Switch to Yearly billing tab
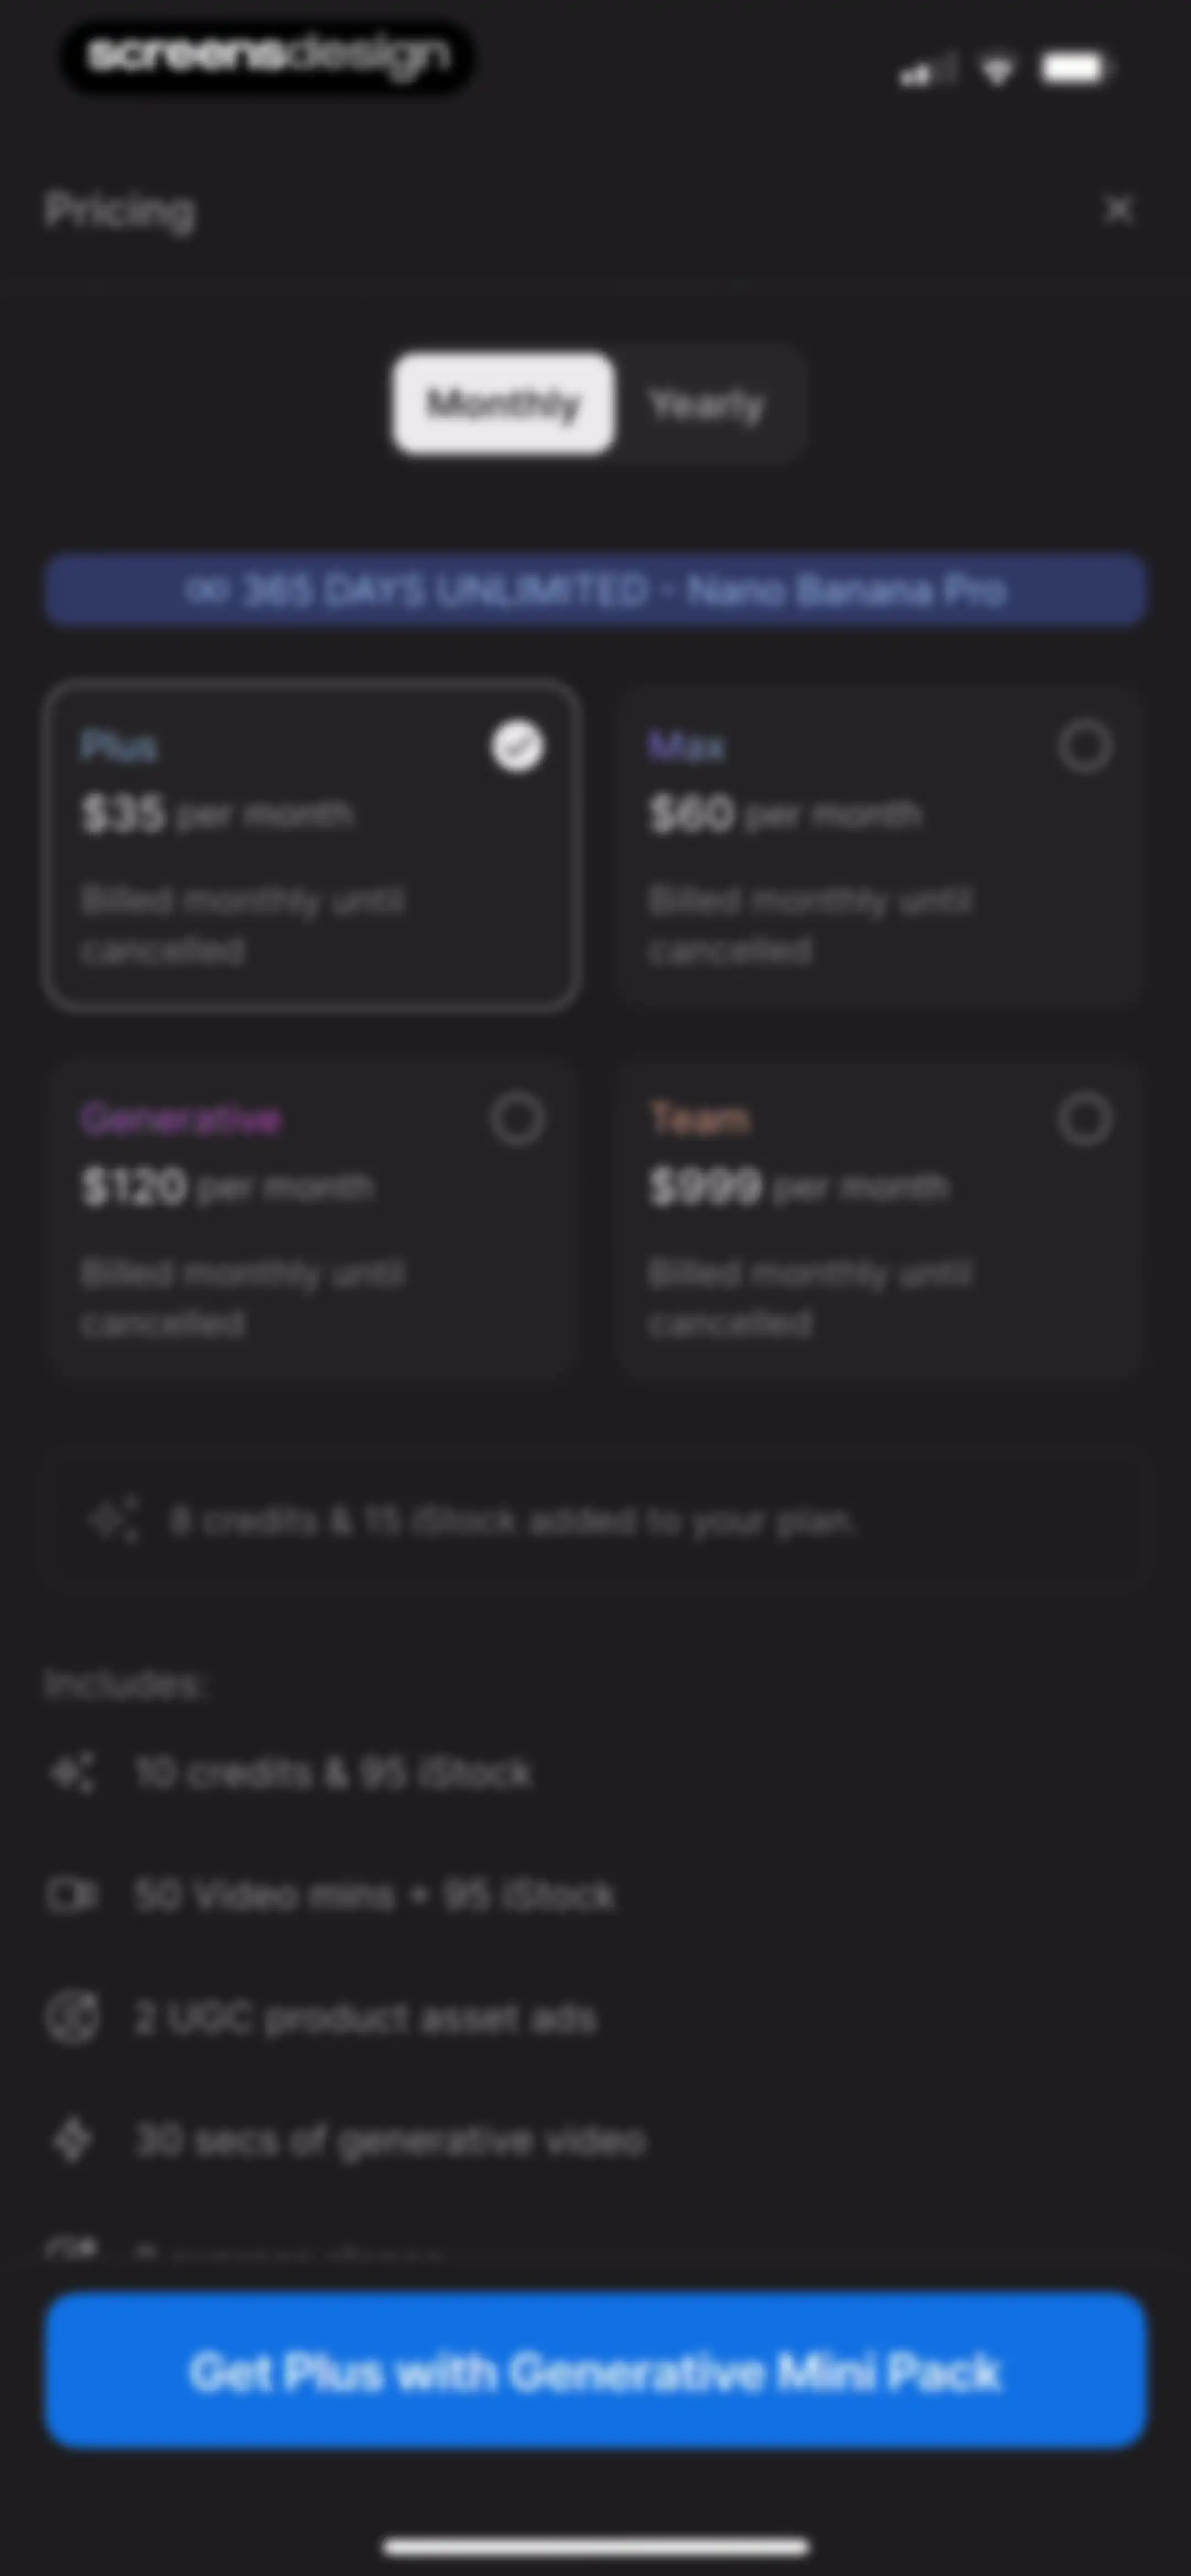This screenshot has height=2576, width=1191. [x=707, y=404]
